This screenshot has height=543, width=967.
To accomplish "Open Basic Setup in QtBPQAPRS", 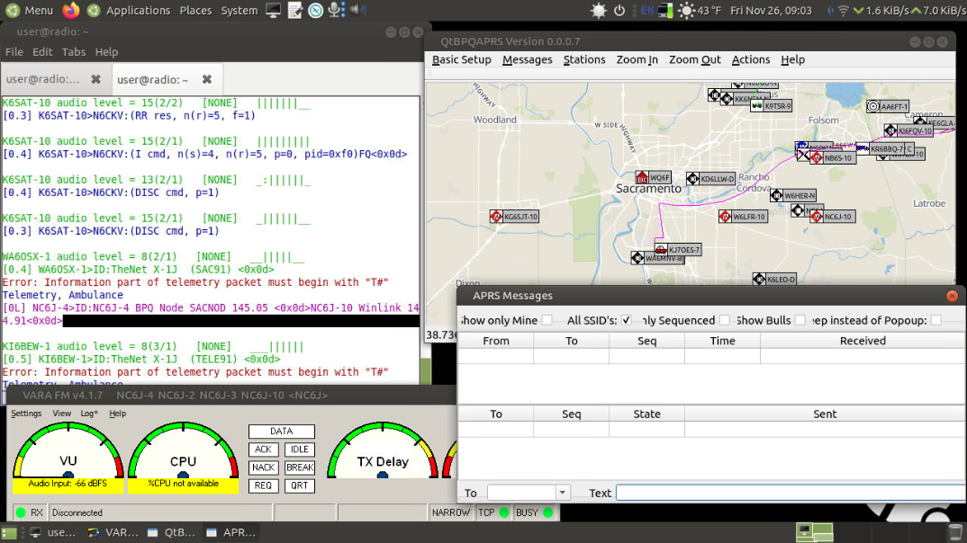I will coord(464,59).
